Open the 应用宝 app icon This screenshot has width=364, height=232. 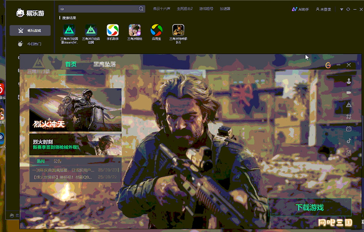coord(156,30)
